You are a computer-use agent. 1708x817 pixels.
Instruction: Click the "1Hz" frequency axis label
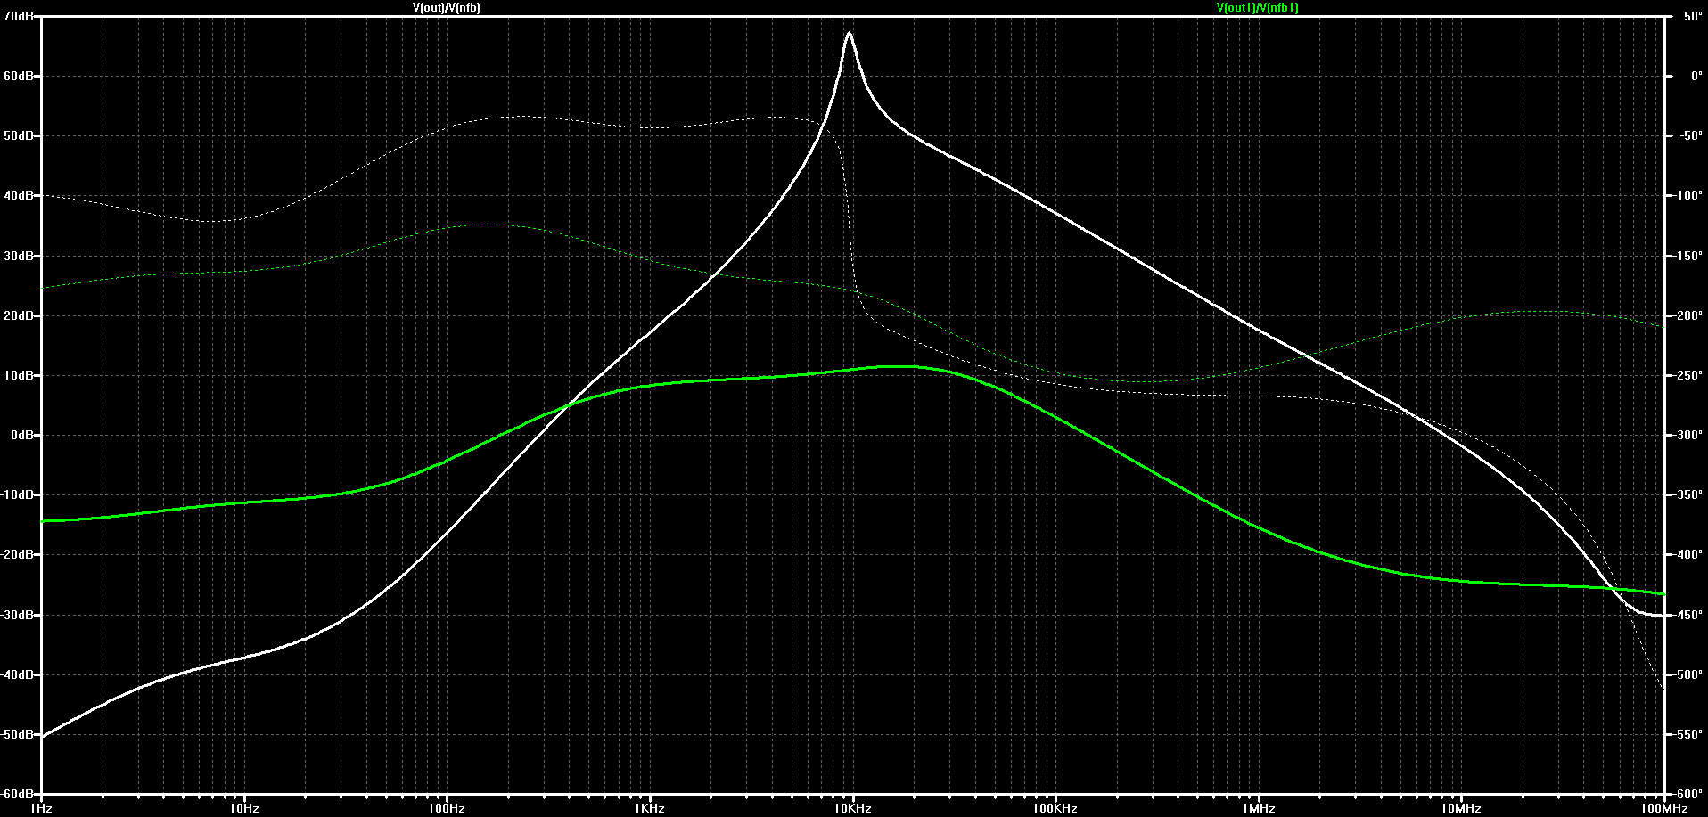click(x=41, y=808)
